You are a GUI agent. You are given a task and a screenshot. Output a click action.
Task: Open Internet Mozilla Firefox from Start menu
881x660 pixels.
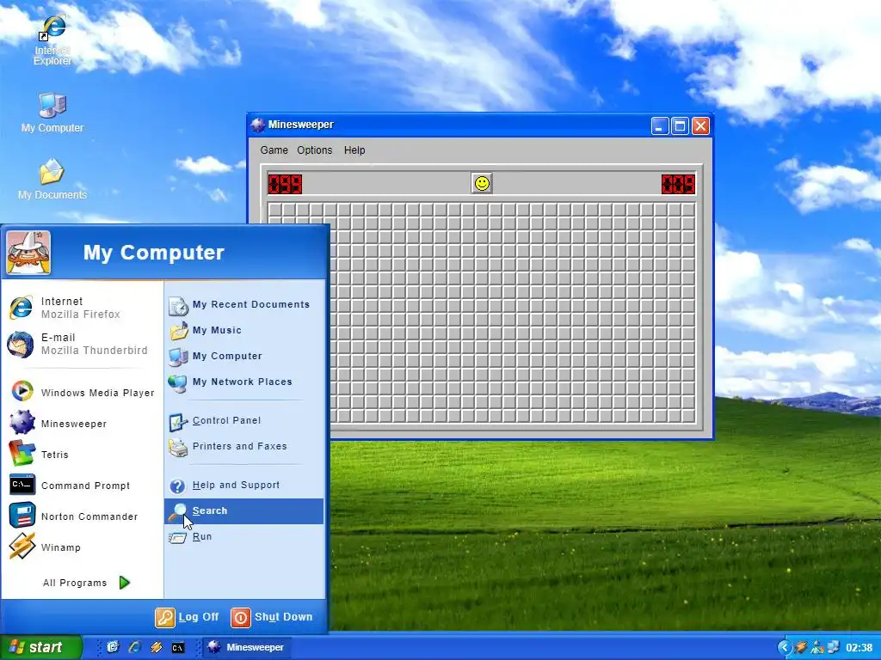82,308
